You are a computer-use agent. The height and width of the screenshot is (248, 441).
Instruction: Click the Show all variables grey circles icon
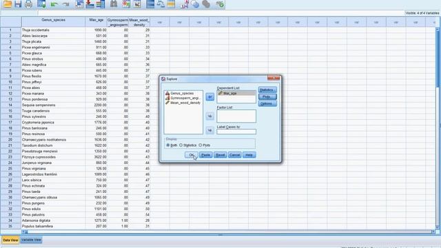(206, 4)
